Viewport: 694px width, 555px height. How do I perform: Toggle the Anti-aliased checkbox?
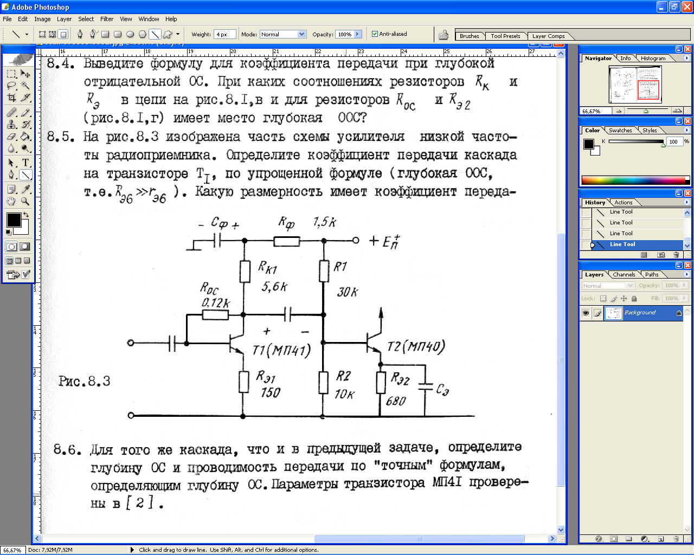pyautogui.click(x=375, y=34)
